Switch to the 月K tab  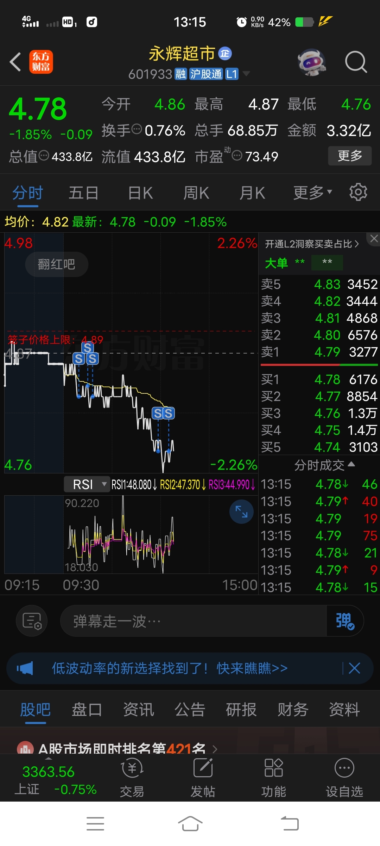click(x=252, y=193)
